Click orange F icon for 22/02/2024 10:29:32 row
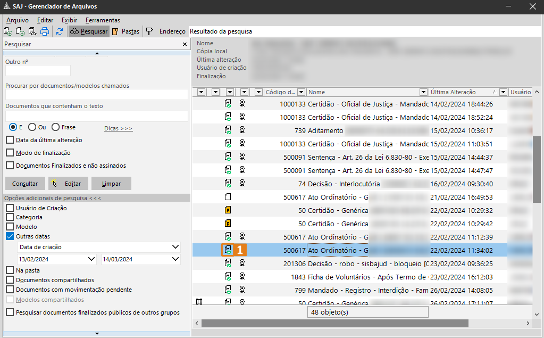Image resolution: width=544 pixels, height=338 pixels. click(228, 210)
